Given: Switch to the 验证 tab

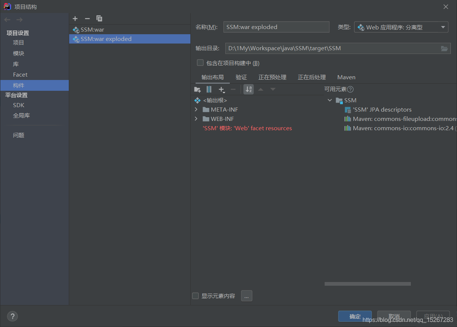Looking at the screenshot, I should [241, 77].
